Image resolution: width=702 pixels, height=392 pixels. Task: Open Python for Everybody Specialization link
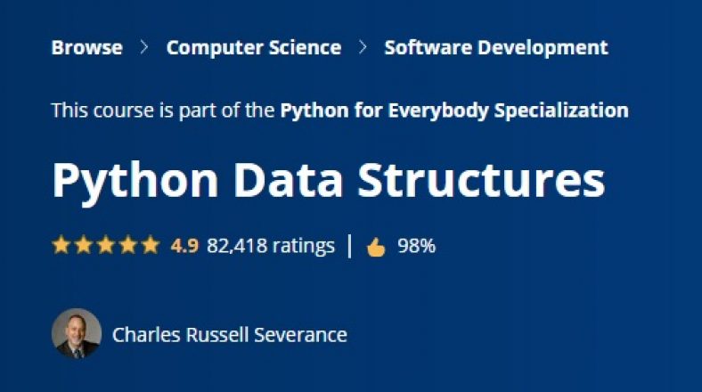click(x=454, y=110)
